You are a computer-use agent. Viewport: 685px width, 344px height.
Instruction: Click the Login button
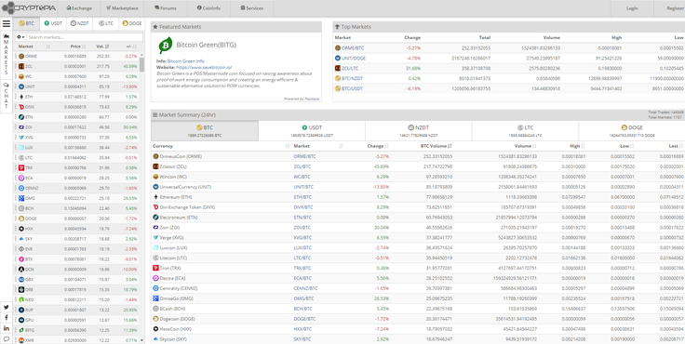pyautogui.click(x=632, y=8)
